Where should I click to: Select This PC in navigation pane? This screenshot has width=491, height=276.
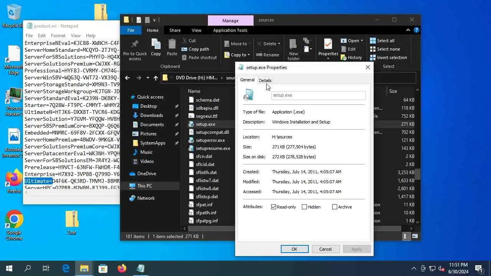[x=145, y=186]
